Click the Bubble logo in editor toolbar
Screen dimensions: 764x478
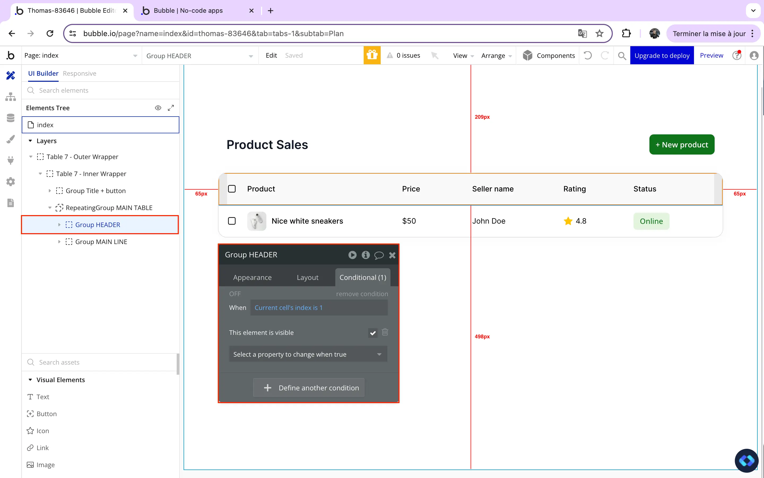[x=10, y=55]
